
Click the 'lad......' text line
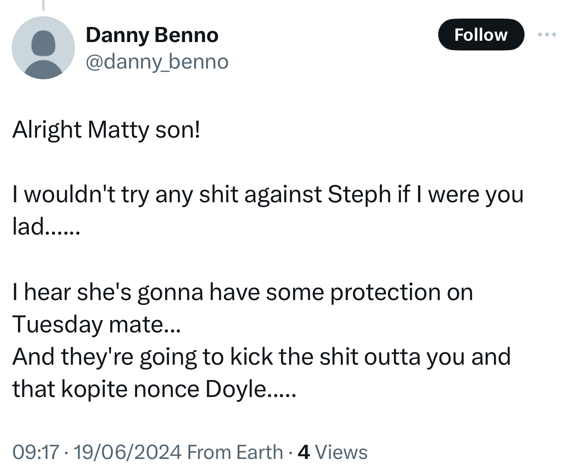[x=46, y=227]
